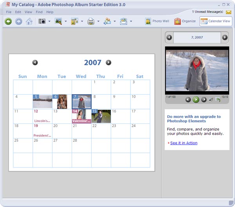235x207 pixels.
Task: Go to the Home page icon
Action: (x=29, y=21)
